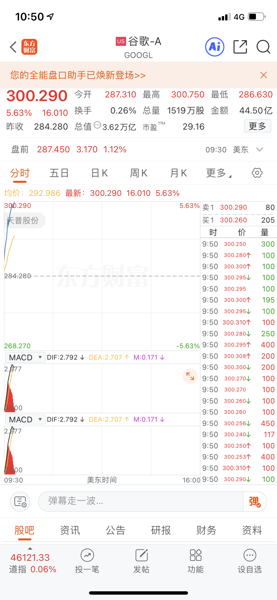The width and height of the screenshot is (277, 600).
Task: Tap the 投一笔 icon
Action: (x=87, y=555)
